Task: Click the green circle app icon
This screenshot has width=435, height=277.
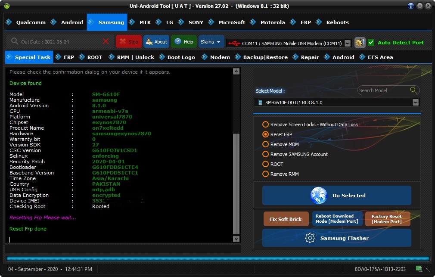Action: pyautogui.click(x=6, y=6)
